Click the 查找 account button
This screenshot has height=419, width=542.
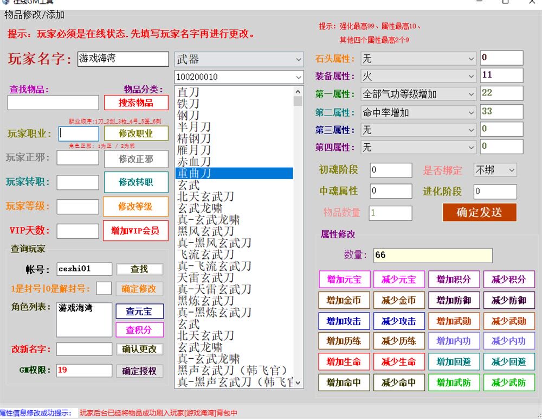139,269
